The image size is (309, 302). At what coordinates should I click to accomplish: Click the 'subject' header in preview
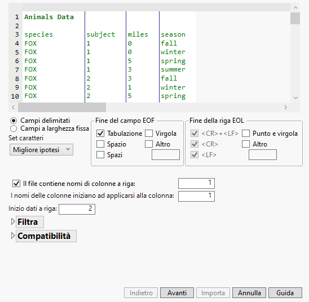(x=101, y=34)
